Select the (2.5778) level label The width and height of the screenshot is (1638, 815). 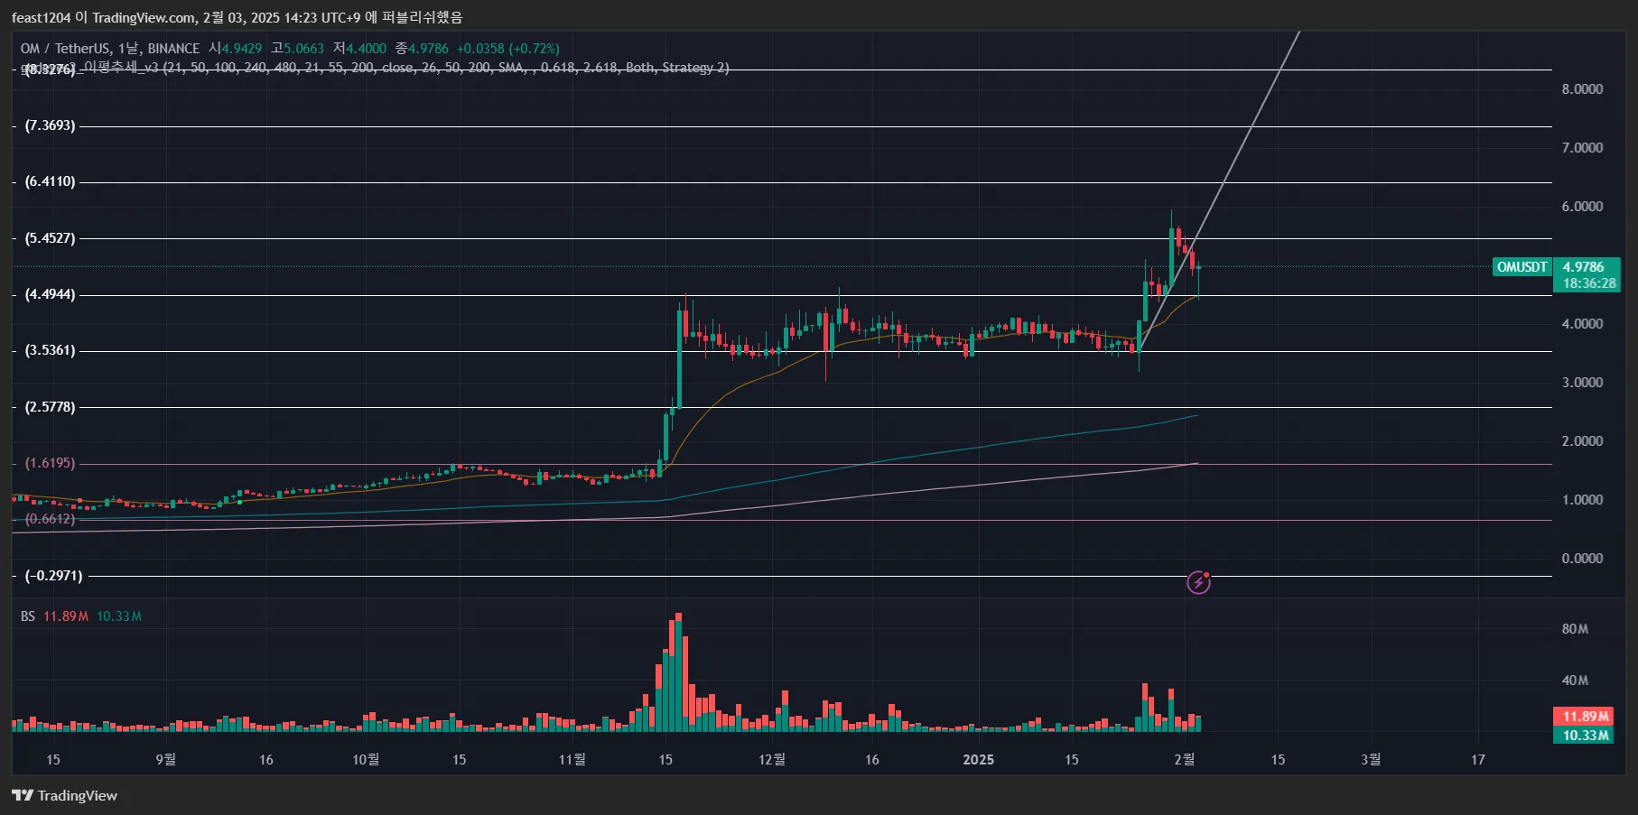[x=50, y=407]
